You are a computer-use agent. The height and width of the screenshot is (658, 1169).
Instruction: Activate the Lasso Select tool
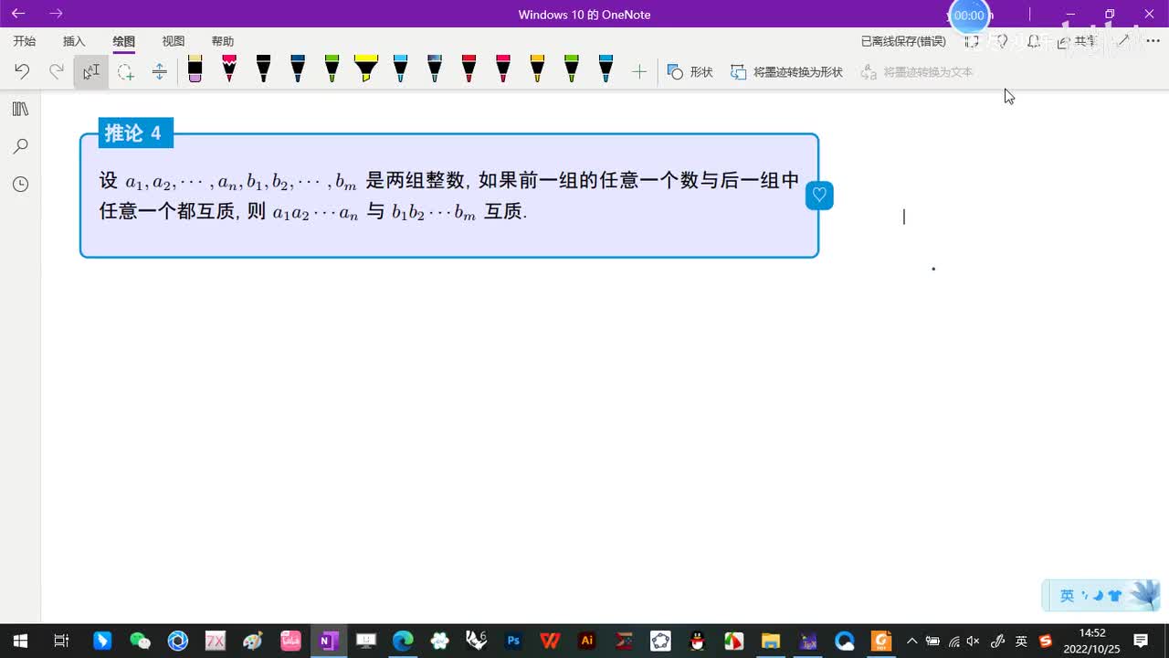tap(125, 71)
